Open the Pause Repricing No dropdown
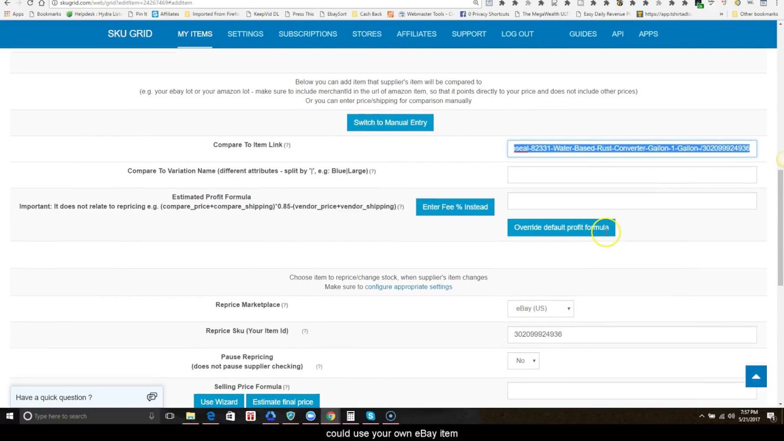The height and width of the screenshot is (441, 784). pos(524,360)
